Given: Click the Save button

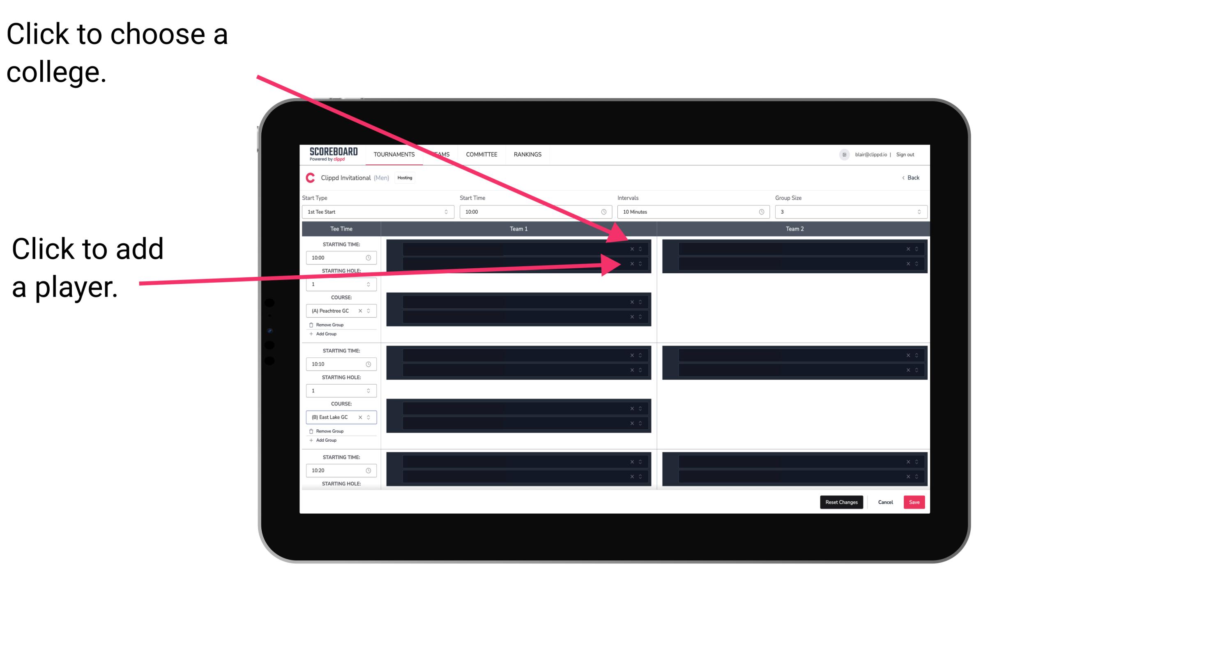Looking at the screenshot, I should pos(914,502).
